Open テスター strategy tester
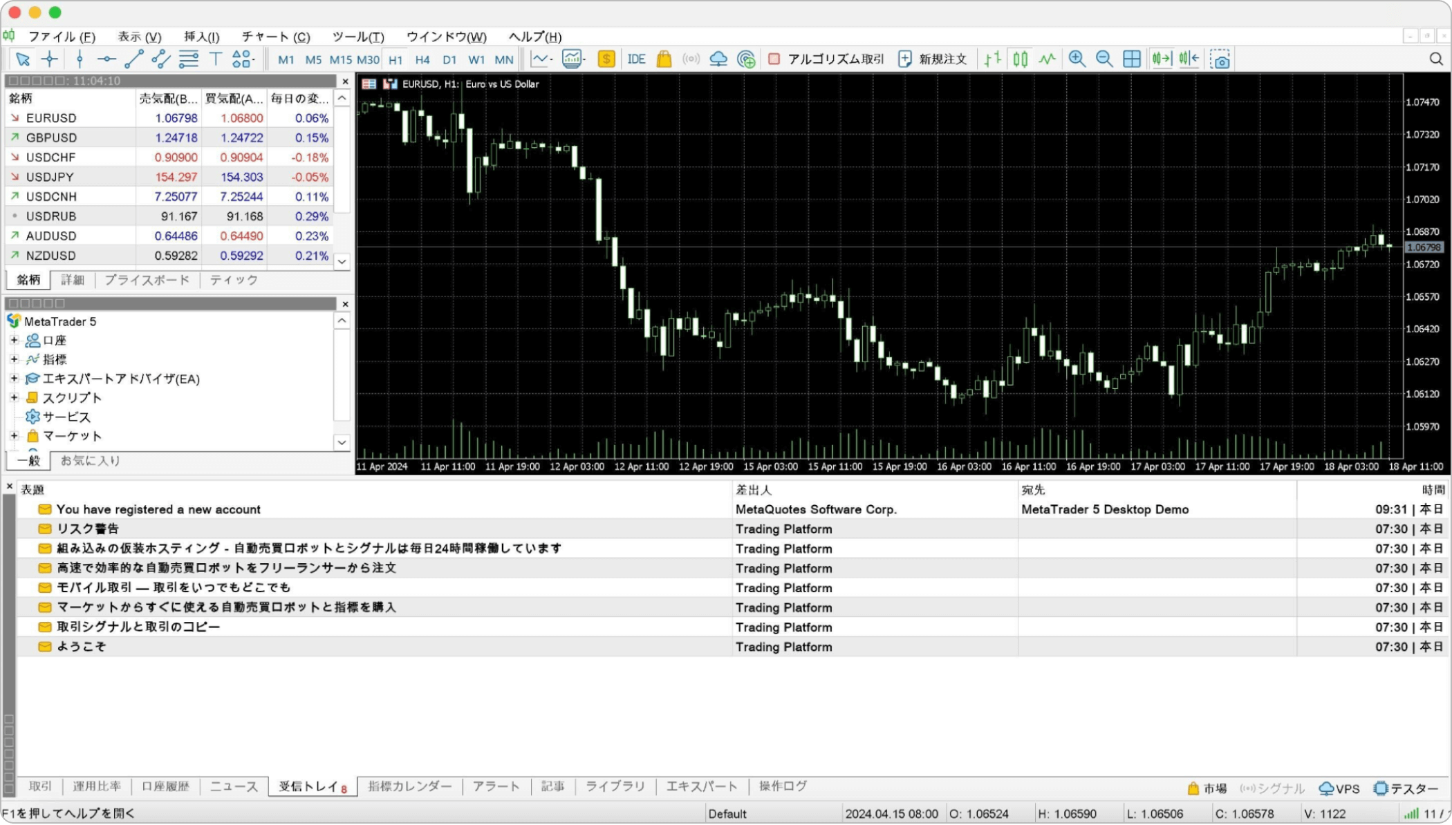 1406,789
